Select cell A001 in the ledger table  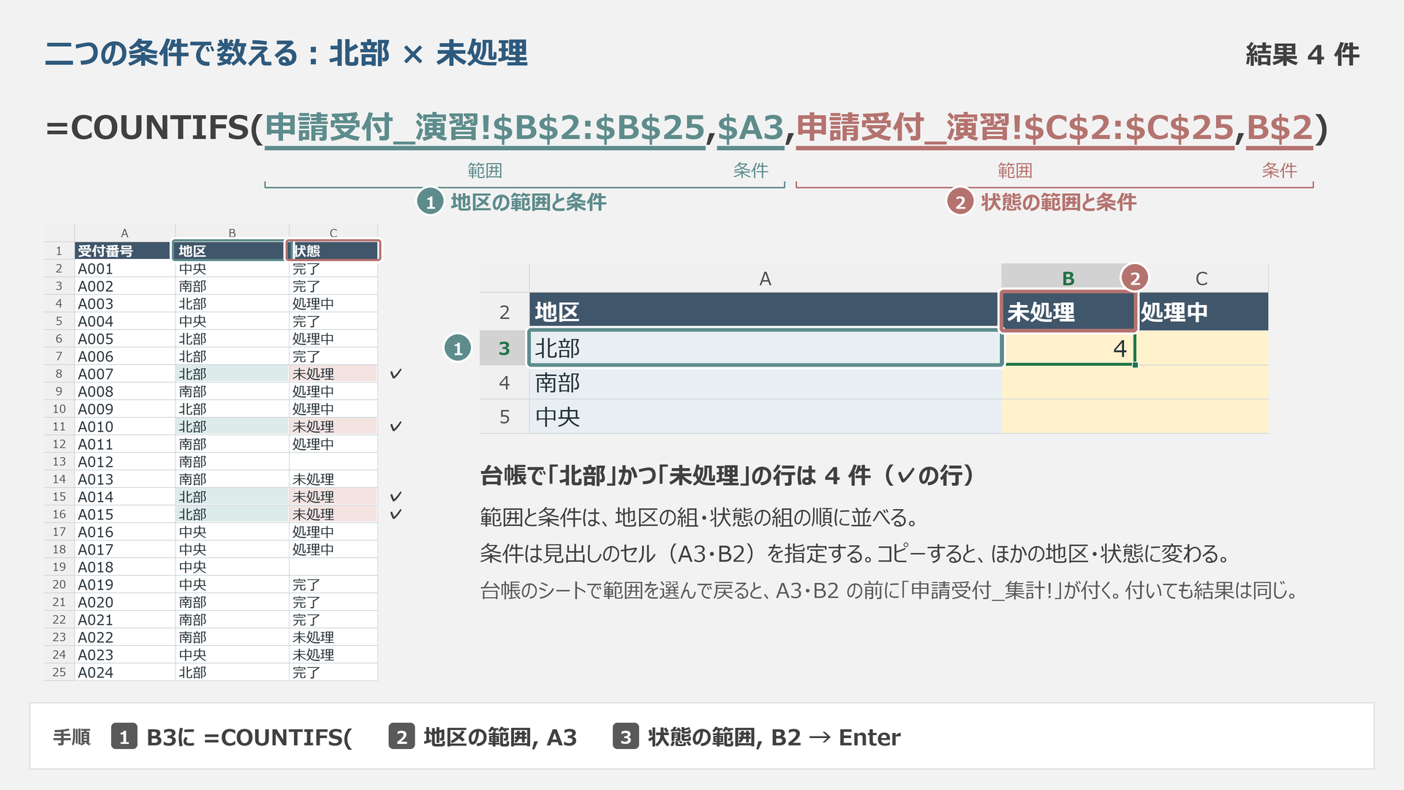point(124,268)
